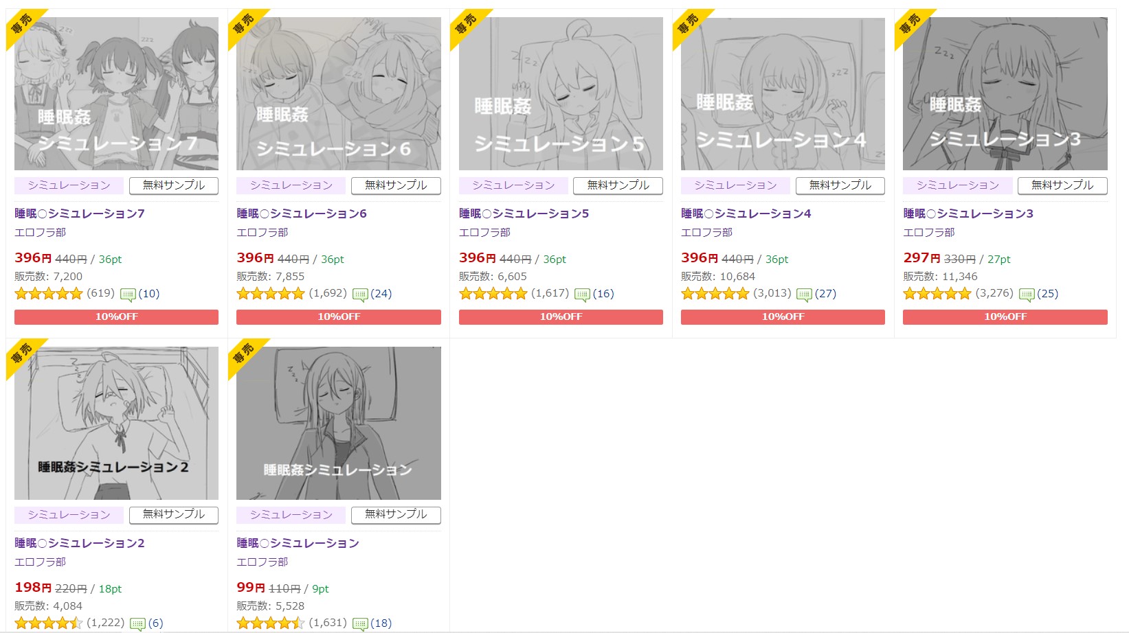Screen dimensions: 1129x633
Task: Open review comments icon showing (18)
Action: click(360, 624)
